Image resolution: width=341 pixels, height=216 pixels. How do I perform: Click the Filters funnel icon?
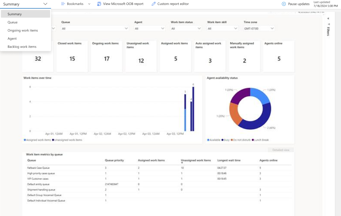[x=329, y=24]
